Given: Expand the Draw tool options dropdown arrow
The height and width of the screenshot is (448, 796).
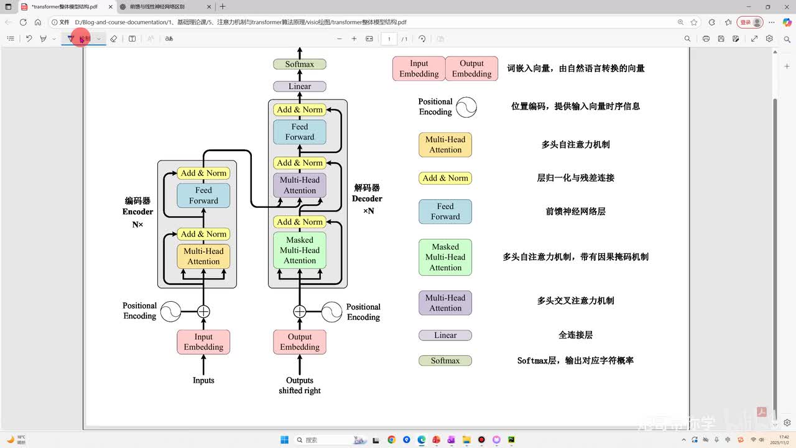Looking at the screenshot, I should (98, 39).
